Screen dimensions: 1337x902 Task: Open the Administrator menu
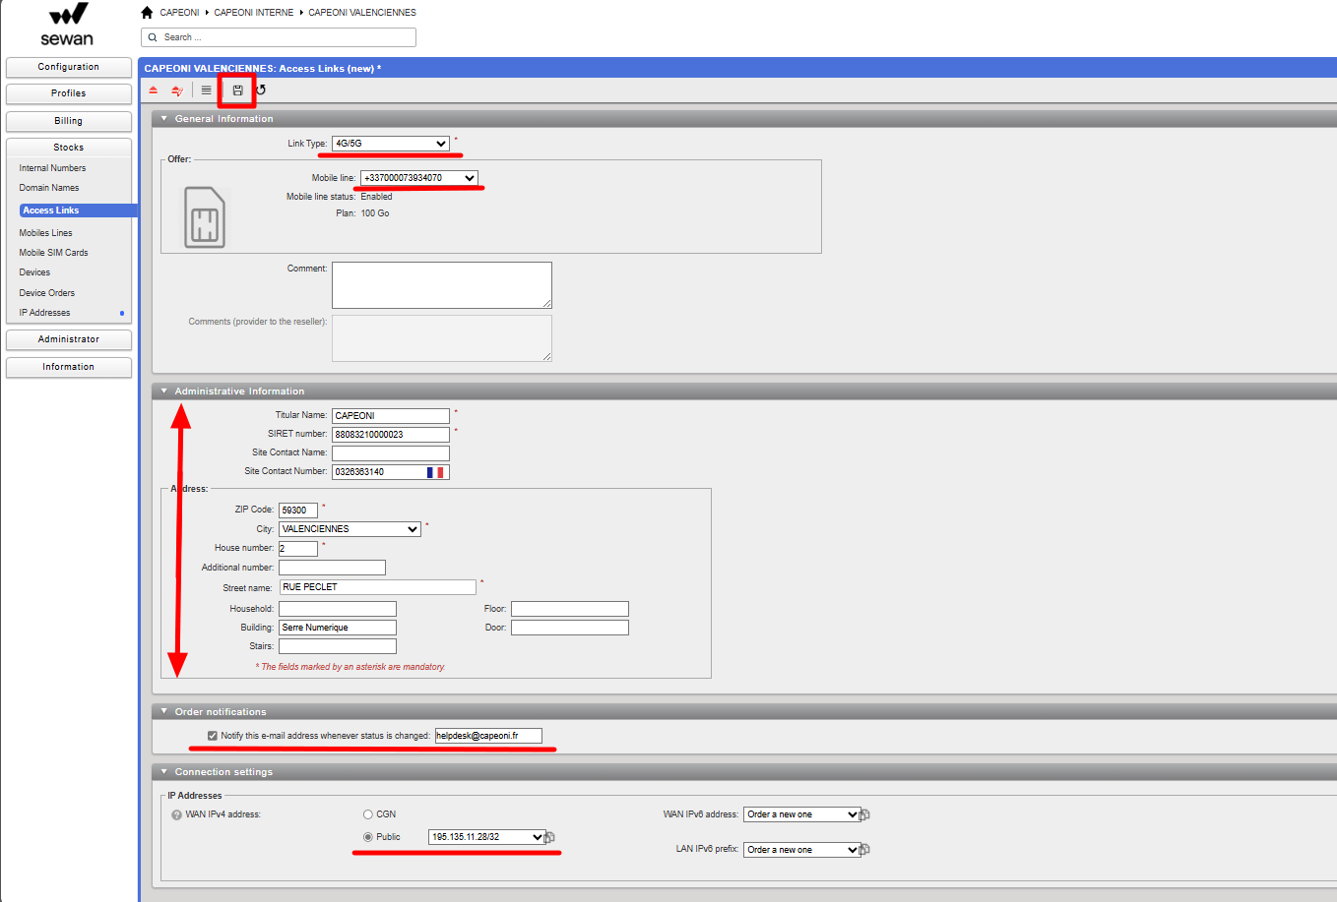[69, 339]
